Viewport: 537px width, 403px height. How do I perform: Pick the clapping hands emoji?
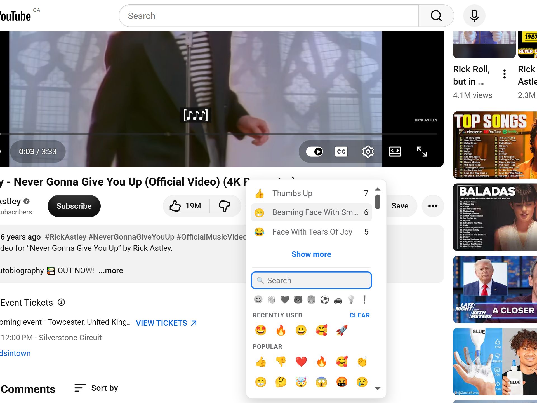coord(362,362)
